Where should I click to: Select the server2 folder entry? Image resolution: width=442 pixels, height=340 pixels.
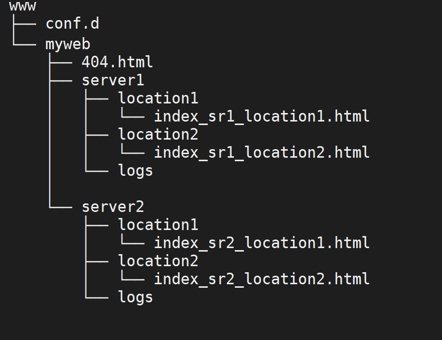click(113, 207)
